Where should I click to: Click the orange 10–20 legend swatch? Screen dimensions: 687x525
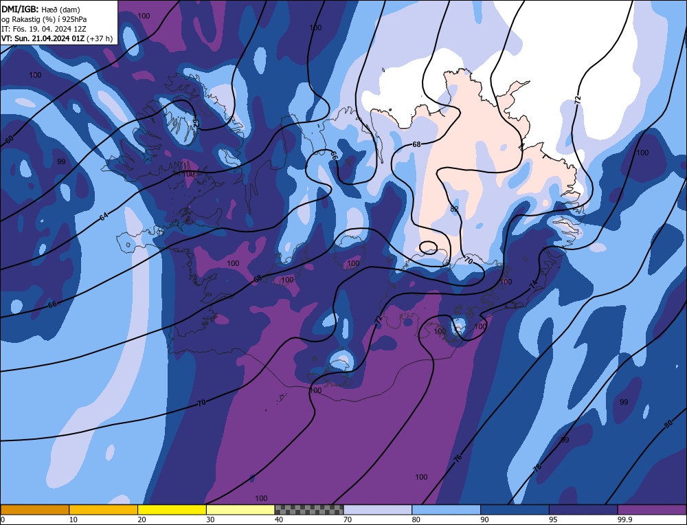pos(104,509)
